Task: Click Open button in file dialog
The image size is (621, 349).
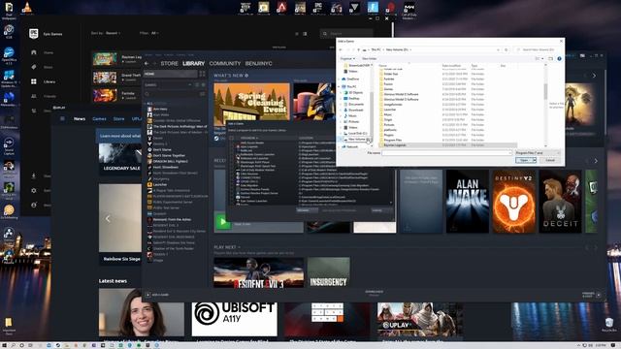Action: tap(524, 160)
